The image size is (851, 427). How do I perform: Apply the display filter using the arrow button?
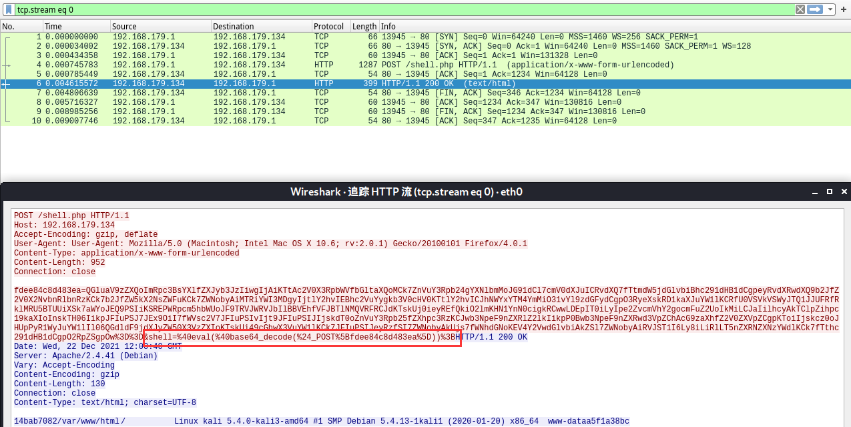click(815, 9)
